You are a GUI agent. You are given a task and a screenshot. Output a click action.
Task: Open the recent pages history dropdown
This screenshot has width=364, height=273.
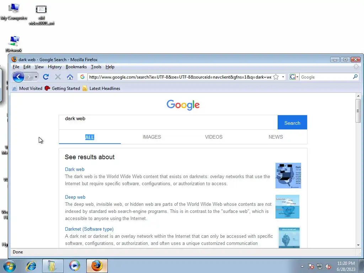(x=36, y=77)
